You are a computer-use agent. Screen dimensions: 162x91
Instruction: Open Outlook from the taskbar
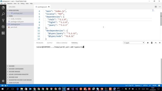(30, 89)
